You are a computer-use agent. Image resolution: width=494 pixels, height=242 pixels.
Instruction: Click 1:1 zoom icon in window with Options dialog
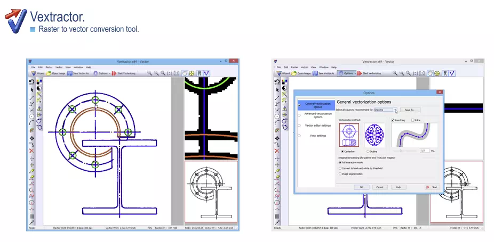pos(415,73)
